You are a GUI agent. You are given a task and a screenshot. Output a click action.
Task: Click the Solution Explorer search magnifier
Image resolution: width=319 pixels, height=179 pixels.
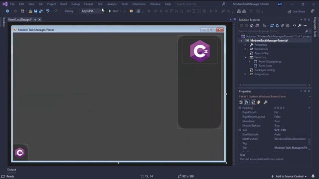[307, 31]
